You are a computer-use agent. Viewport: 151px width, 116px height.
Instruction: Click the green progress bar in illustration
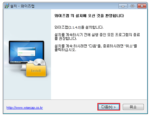(20, 53)
